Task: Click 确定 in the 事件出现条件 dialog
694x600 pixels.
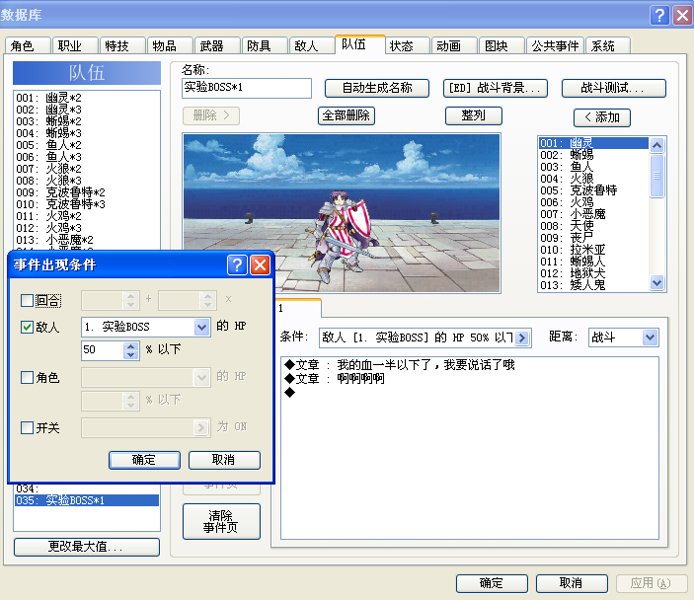Action: [x=144, y=460]
